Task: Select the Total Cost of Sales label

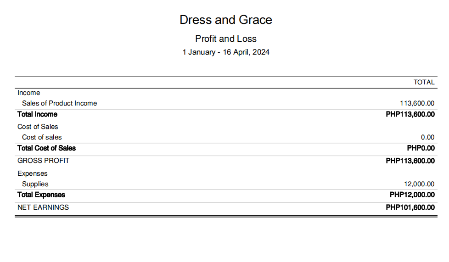Action: [46, 148]
